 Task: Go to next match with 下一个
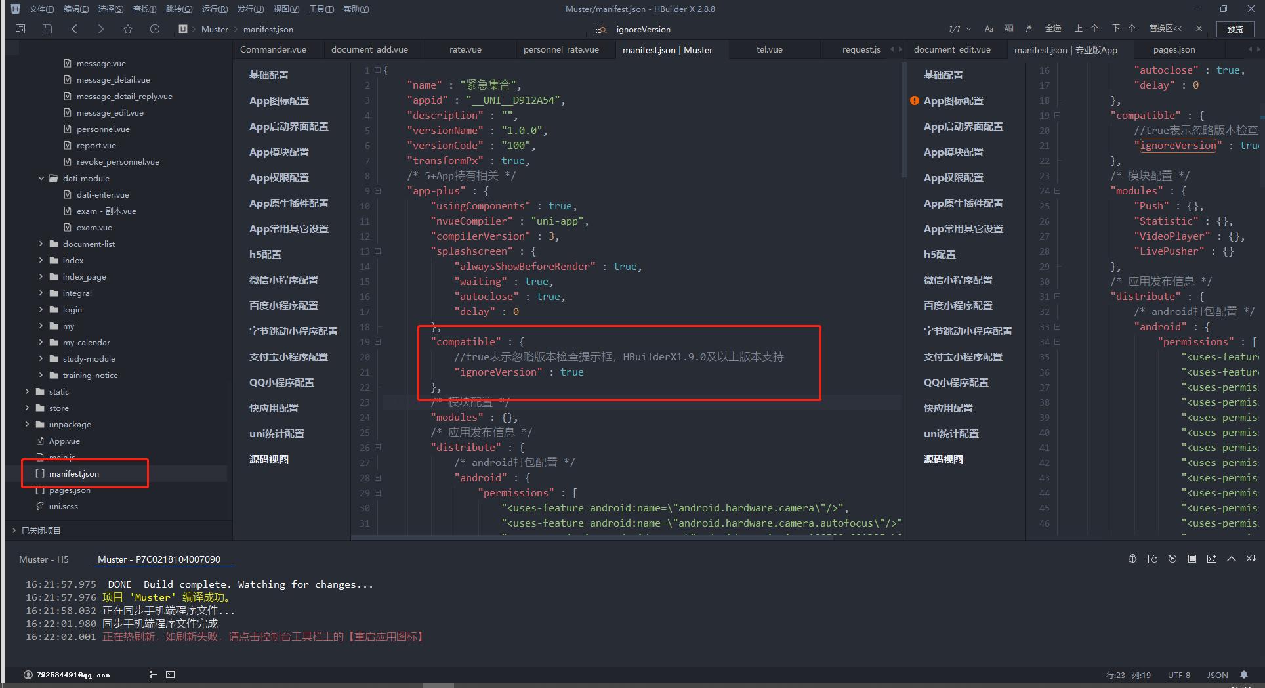coord(1124,28)
